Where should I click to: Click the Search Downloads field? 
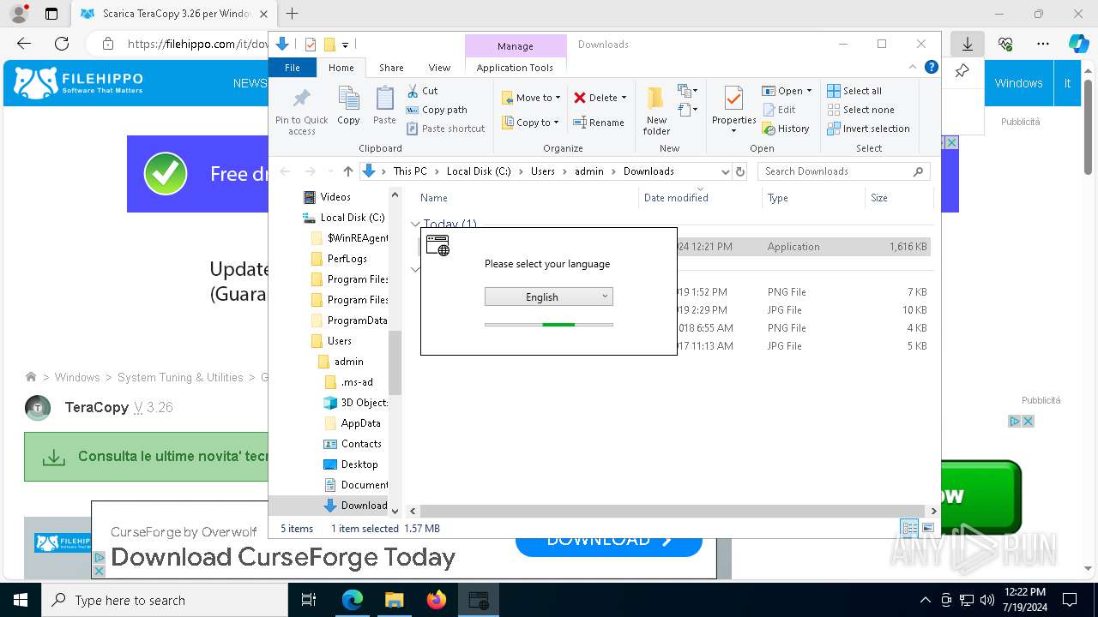point(845,171)
